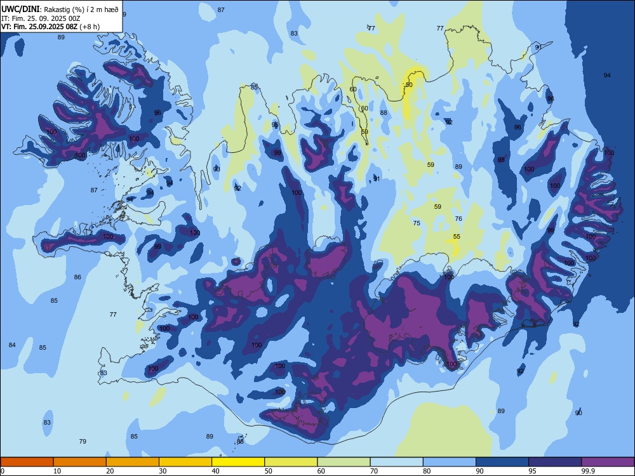Click the '10' legend tick label
Screen dimensions: 635x476
57,471
